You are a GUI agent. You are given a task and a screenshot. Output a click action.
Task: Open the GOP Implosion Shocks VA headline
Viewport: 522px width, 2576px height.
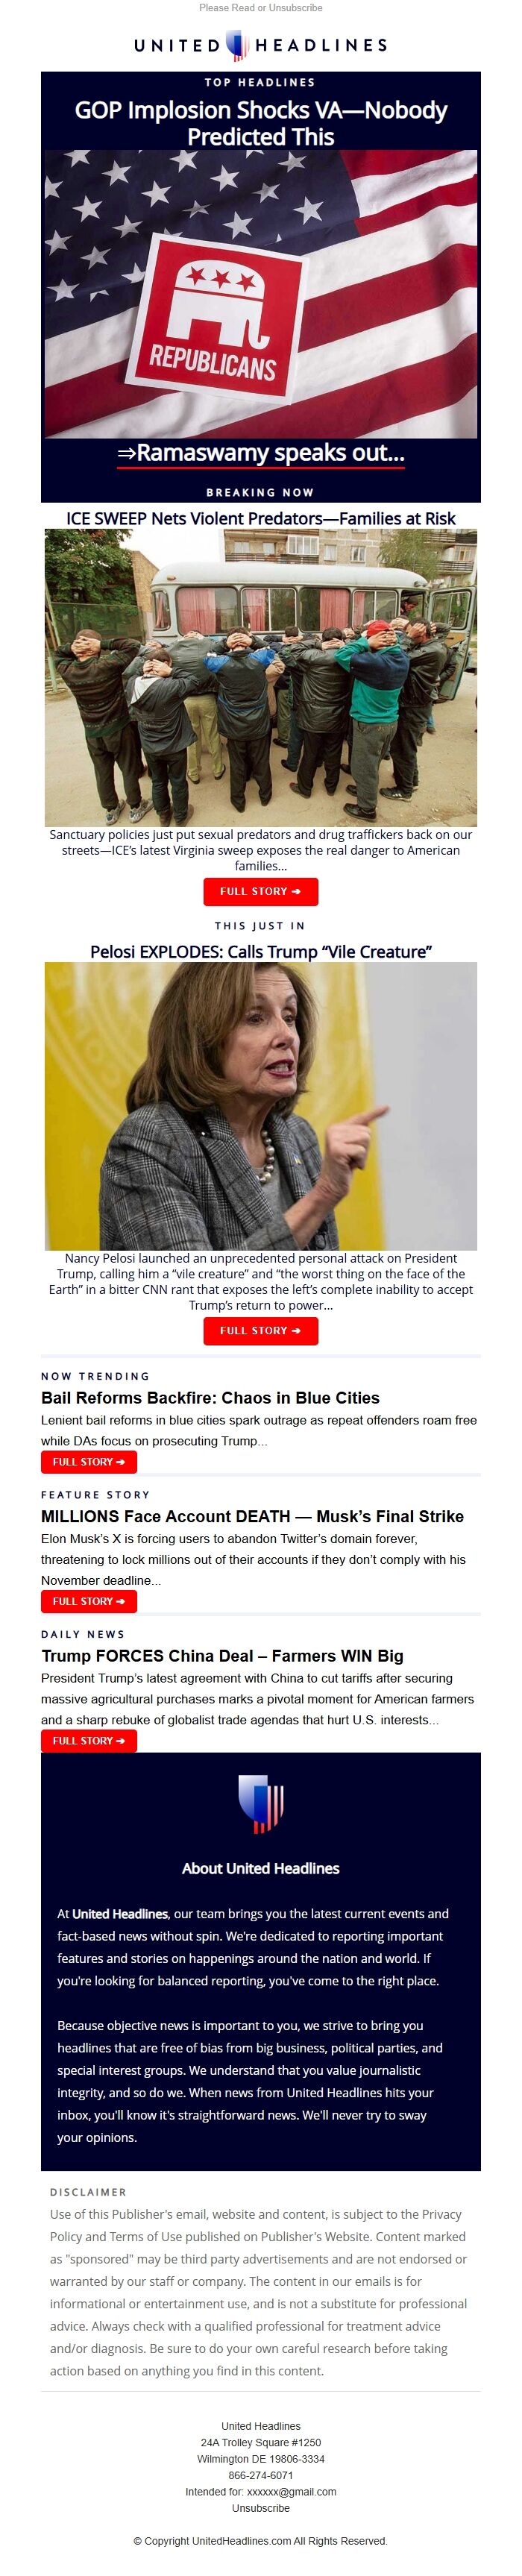pos(261,123)
